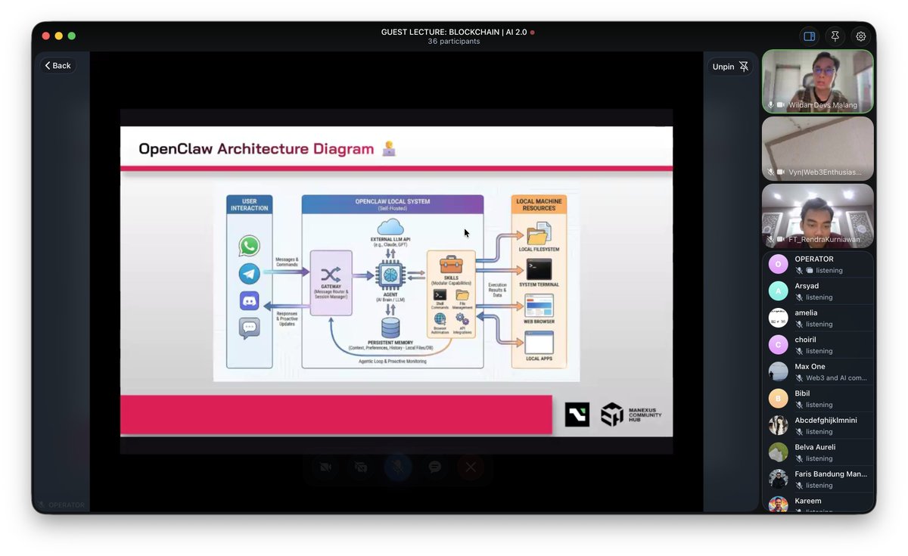Click the red close window traffic light
This screenshot has height=556, width=908.
coord(46,36)
